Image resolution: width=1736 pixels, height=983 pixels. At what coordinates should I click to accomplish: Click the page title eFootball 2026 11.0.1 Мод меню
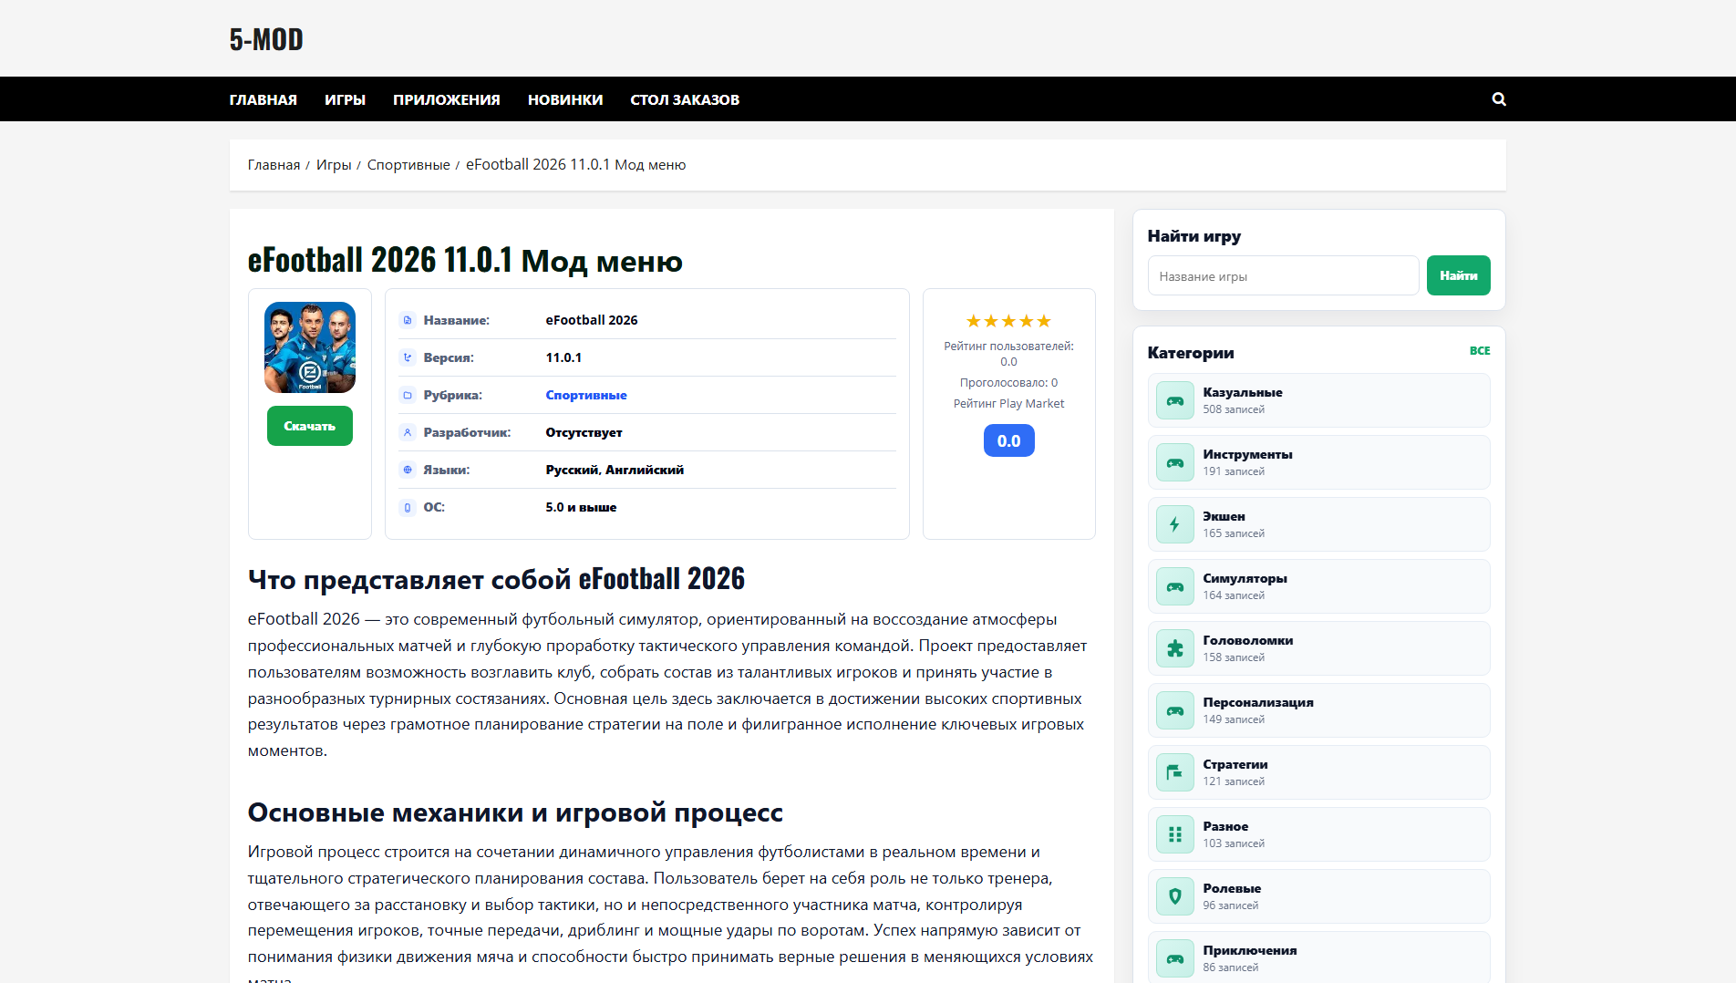point(465,261)
